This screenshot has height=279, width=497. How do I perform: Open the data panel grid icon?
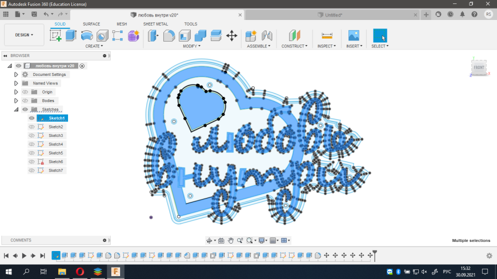pyautogui.click(x=6, y=14)
